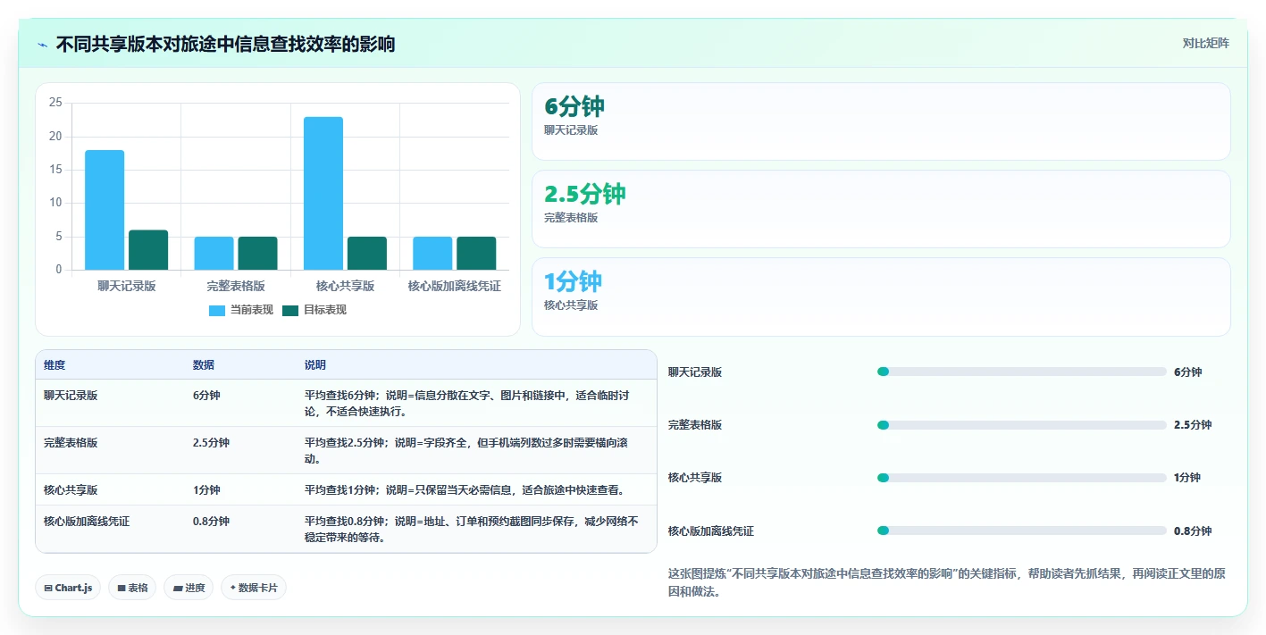The width and height of the screenshot is (1266, 635).
Task: Click the dark-green bar for 核心共享版
Action: [367, 254]
